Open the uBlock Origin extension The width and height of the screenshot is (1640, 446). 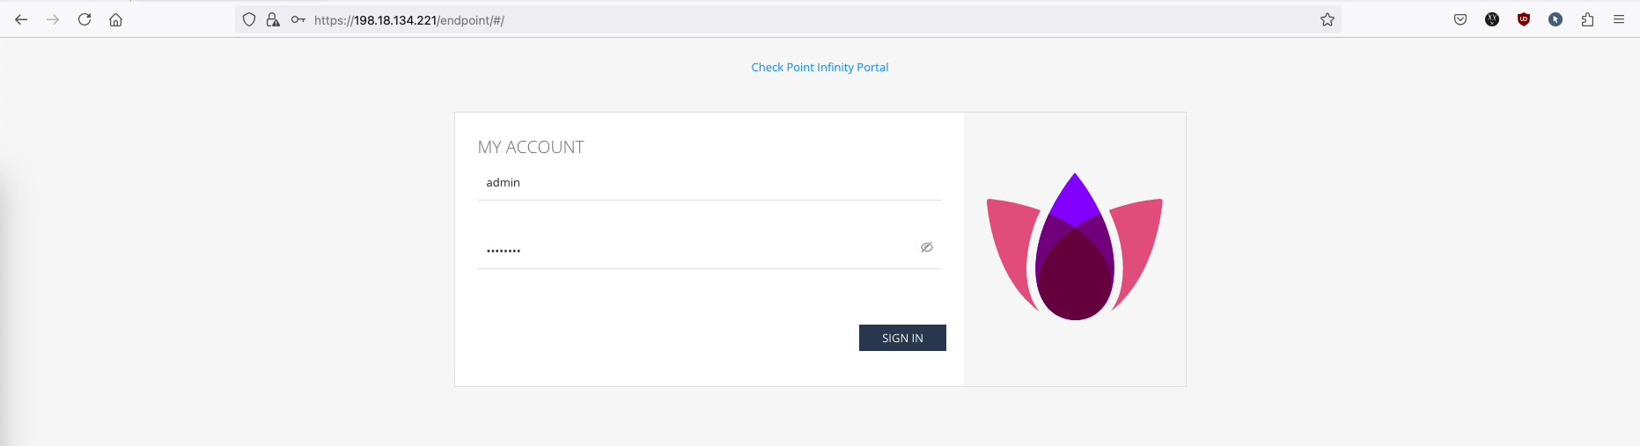tap(1524, 19)
